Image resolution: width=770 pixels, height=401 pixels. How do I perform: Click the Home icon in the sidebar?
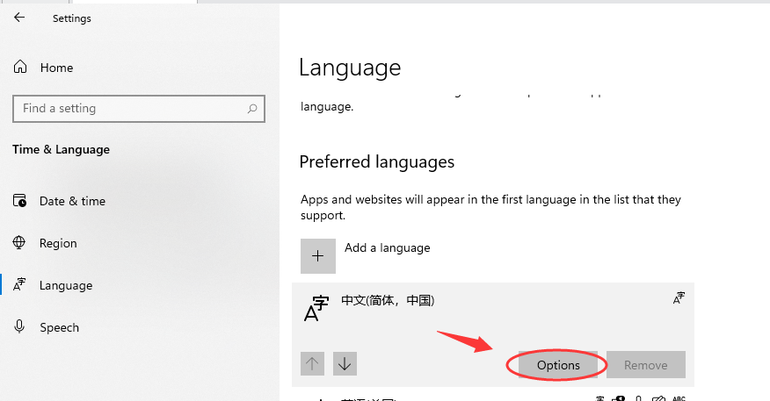coord(20,68)
